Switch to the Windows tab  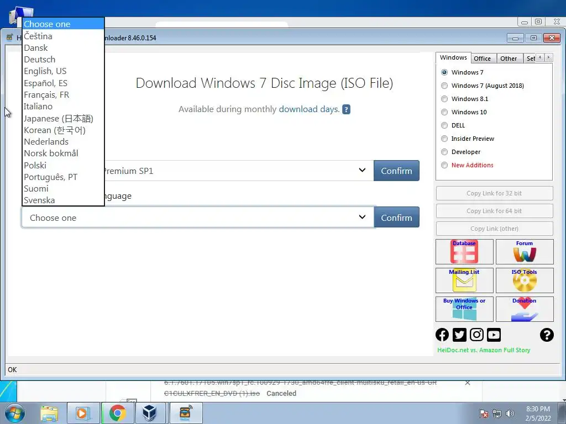click(453, 57)
